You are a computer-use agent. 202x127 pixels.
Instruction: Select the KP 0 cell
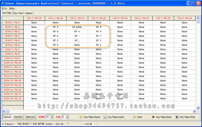pos(98,27)
